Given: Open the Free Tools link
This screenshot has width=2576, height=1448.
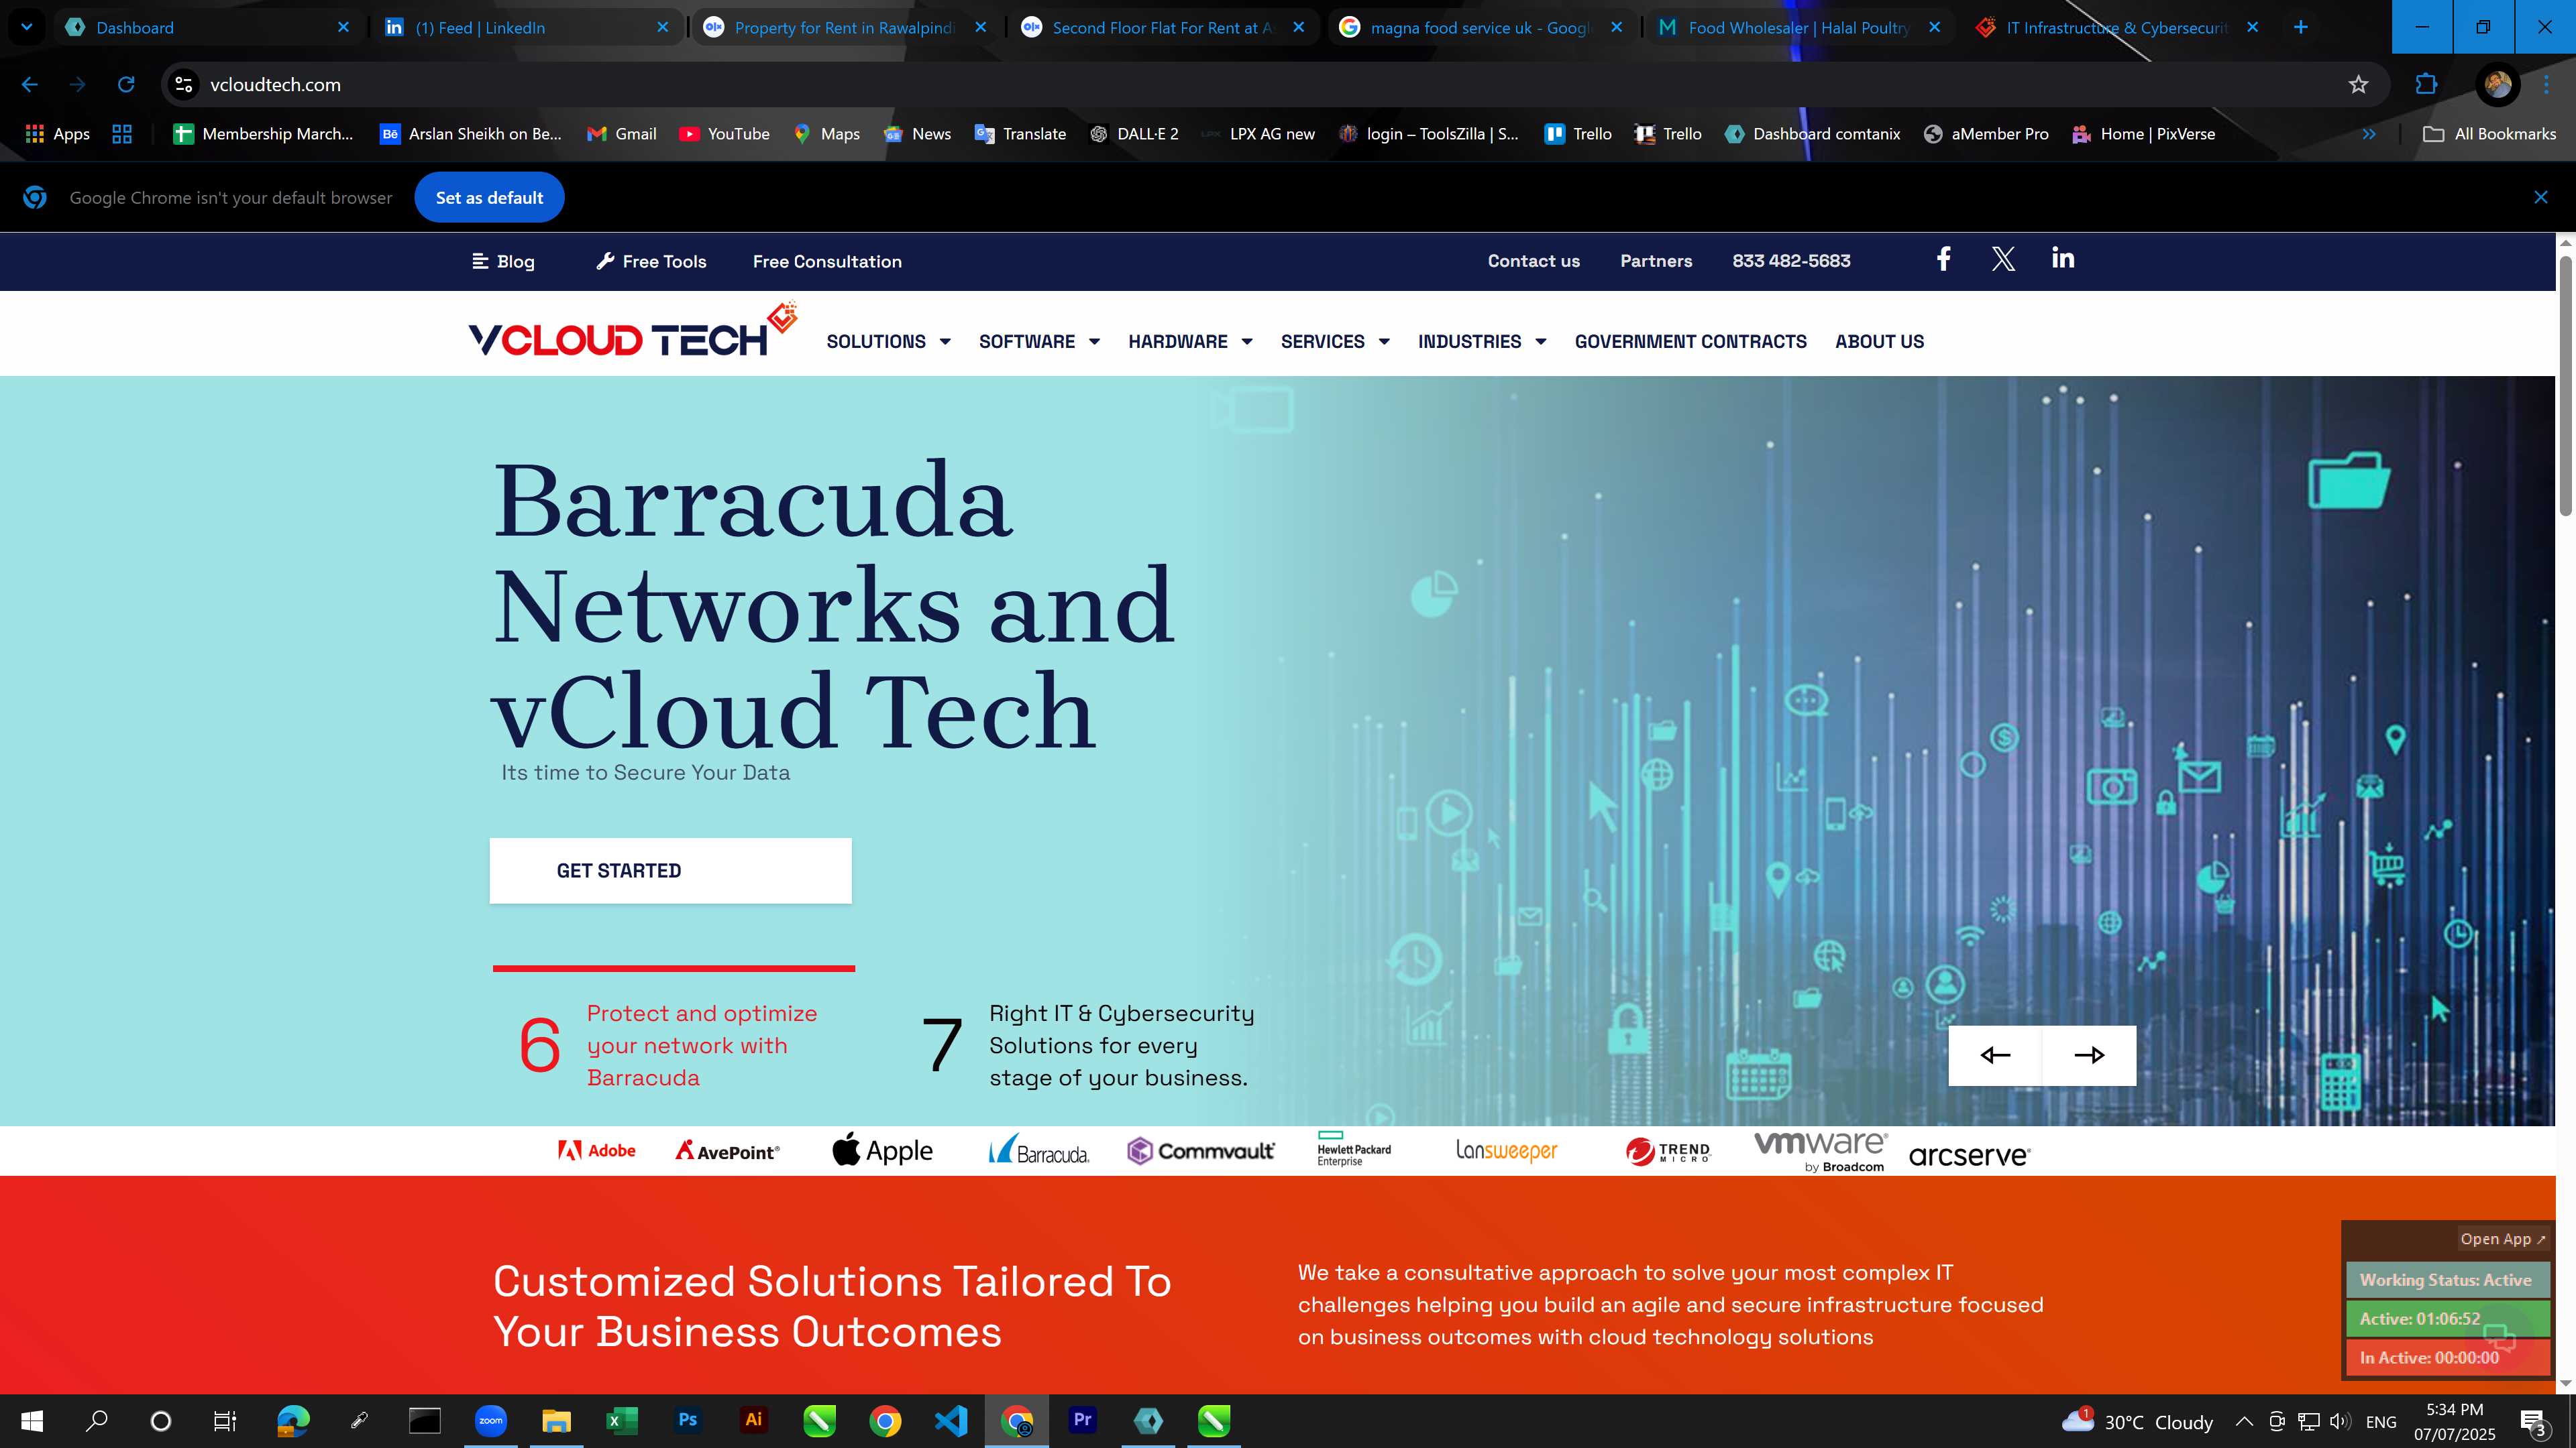Looking at the screenshot, I should [651, 262].
